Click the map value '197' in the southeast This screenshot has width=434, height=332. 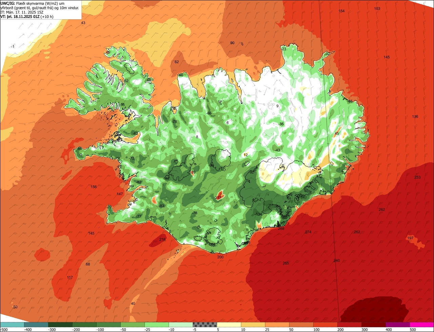[410, 238]
